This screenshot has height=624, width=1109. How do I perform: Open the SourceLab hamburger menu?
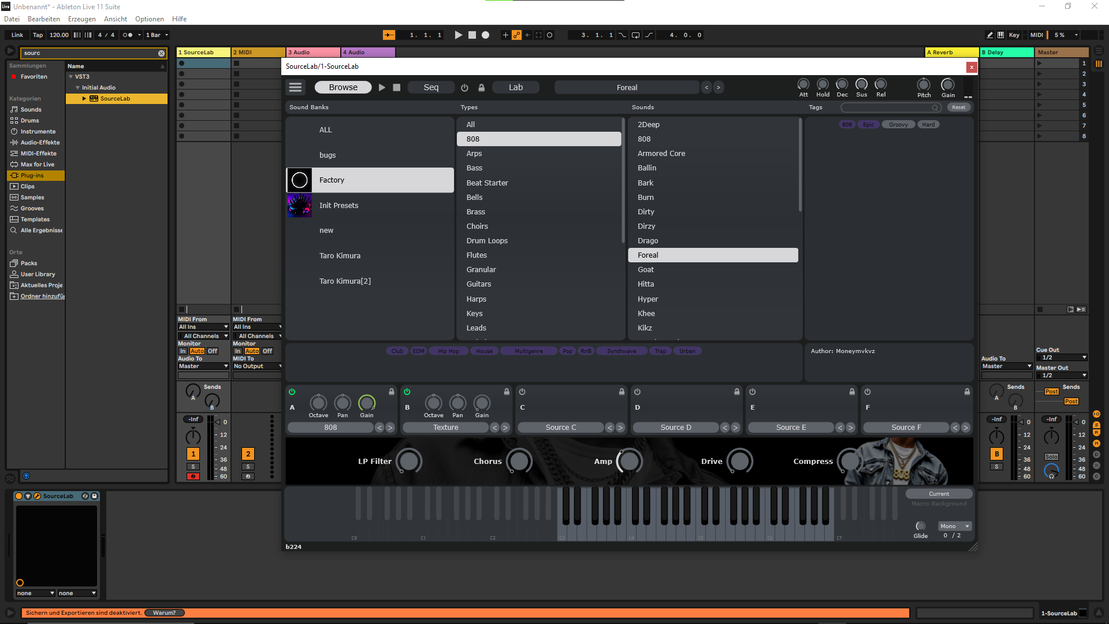point(295,87)
